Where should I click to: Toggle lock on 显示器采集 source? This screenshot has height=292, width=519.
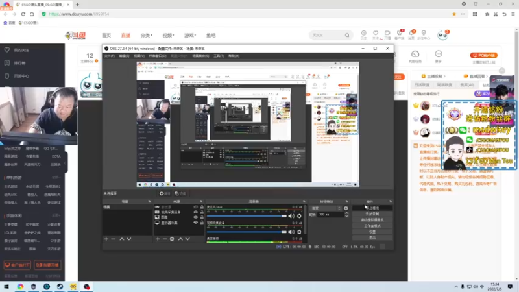click(202, 223)
